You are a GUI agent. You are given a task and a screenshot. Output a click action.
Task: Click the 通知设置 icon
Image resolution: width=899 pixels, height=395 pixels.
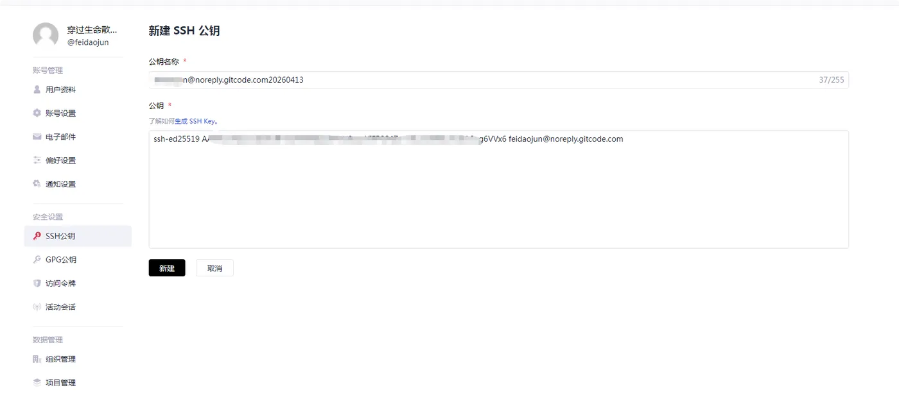point(37,184)
